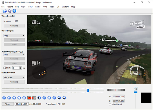The image size is (153, 110).
Task: Open the Custom menu
Action: point(65,7)
